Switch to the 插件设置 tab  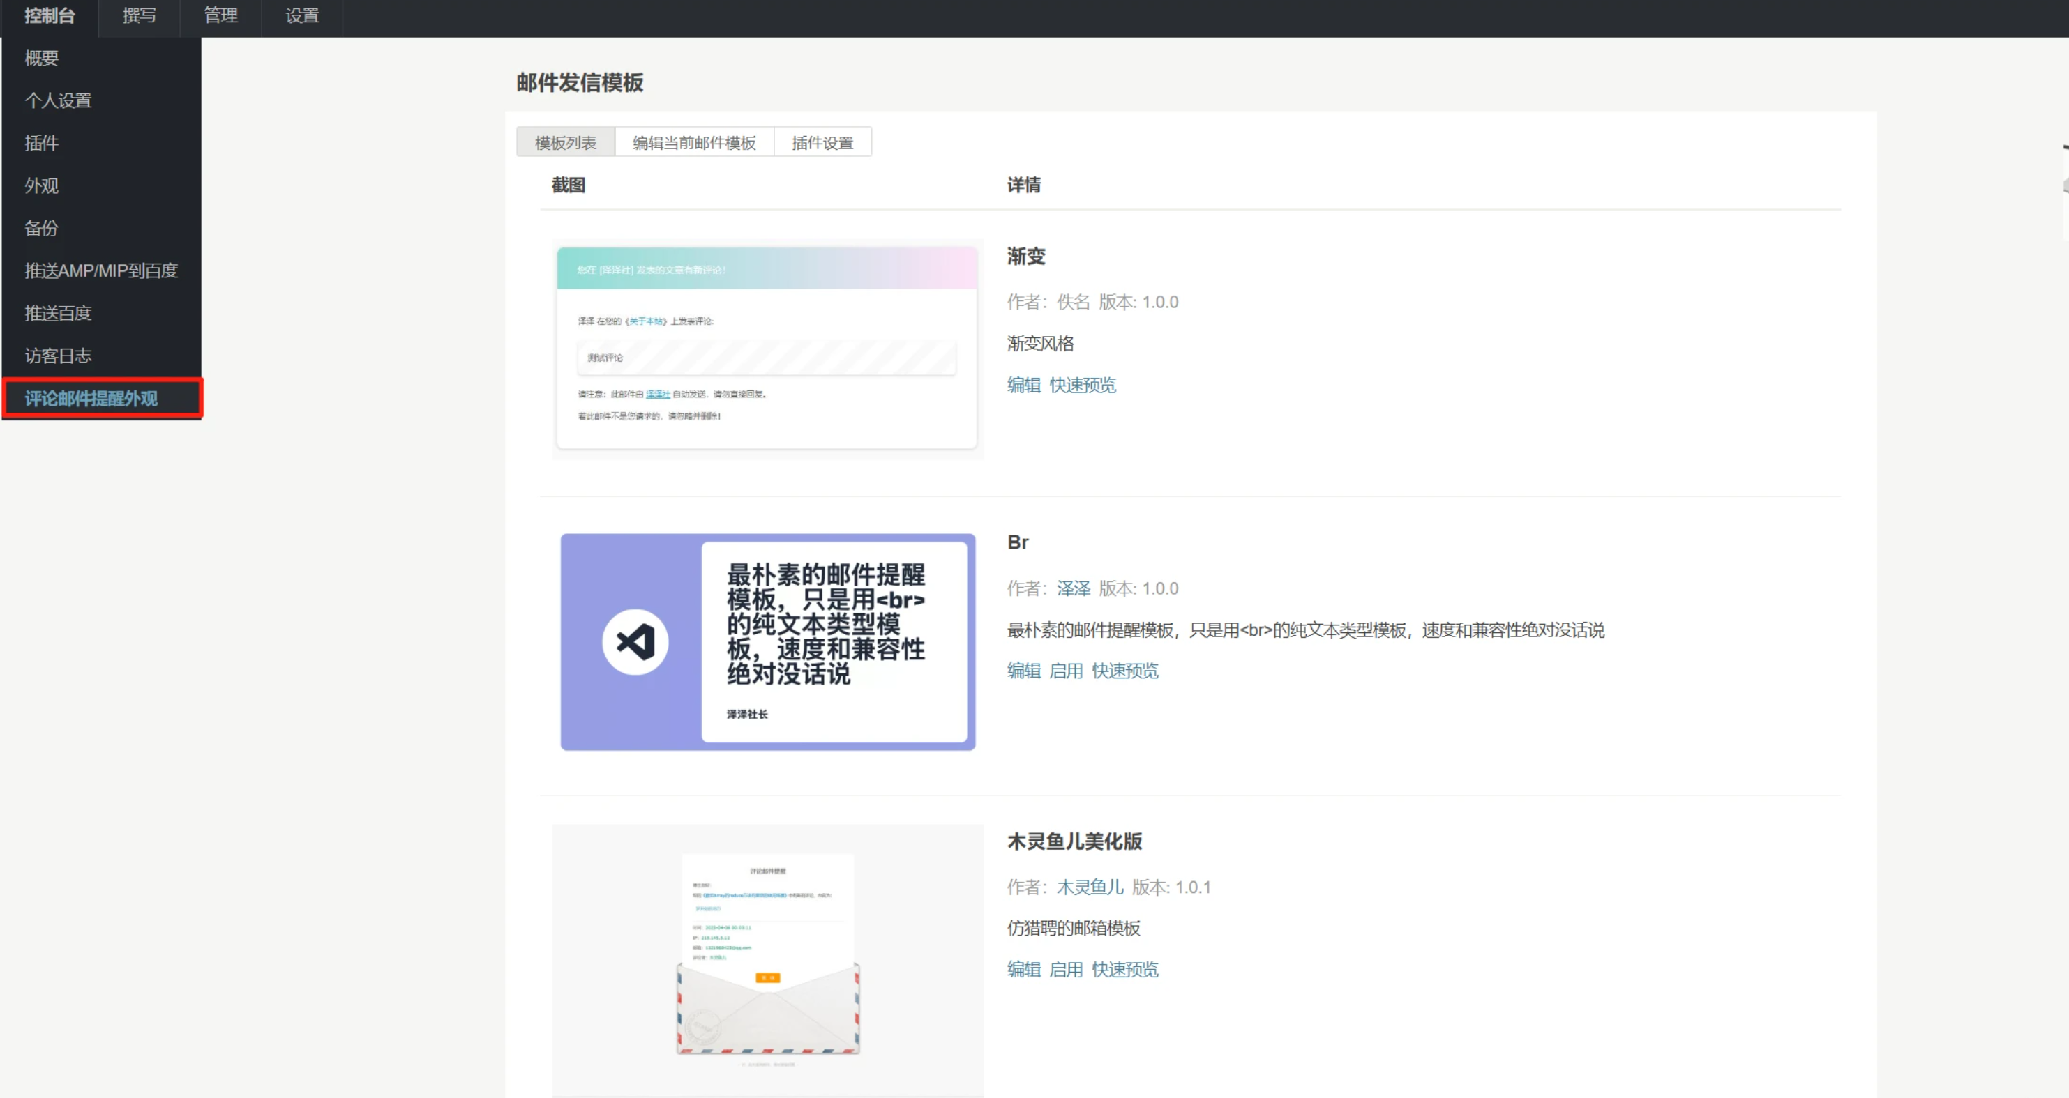point(822,142)
